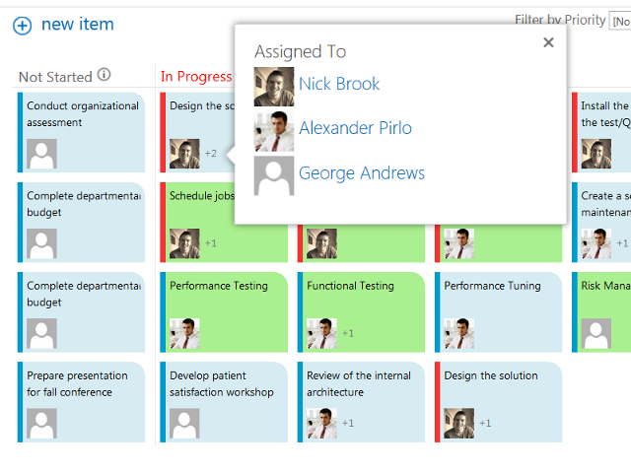Image resolution: width=631 pixels, height=473 pixels.
Task: Show +1 more assignees on Functional Testing
Action: point(348,333)
